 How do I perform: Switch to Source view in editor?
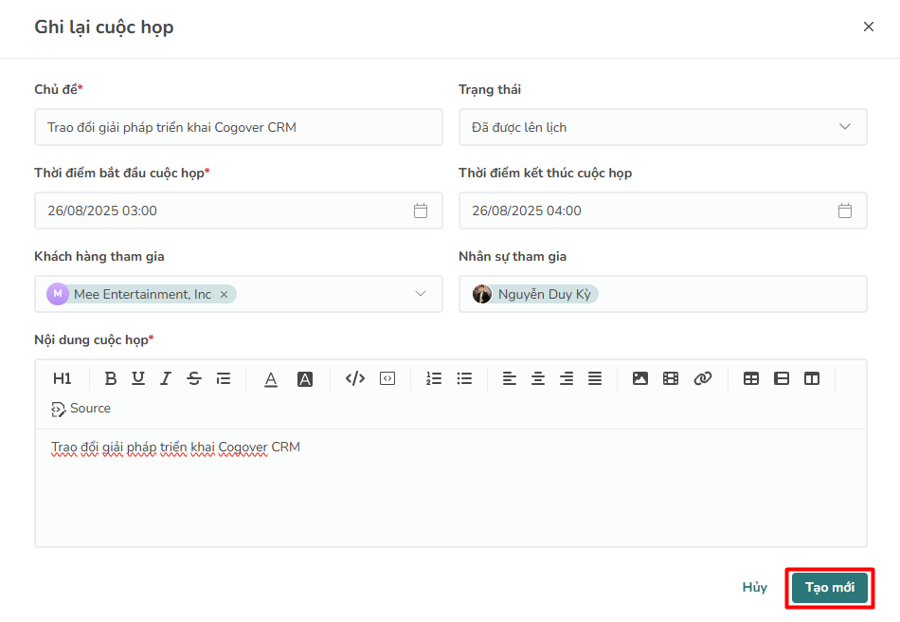[x=81, y=409]
